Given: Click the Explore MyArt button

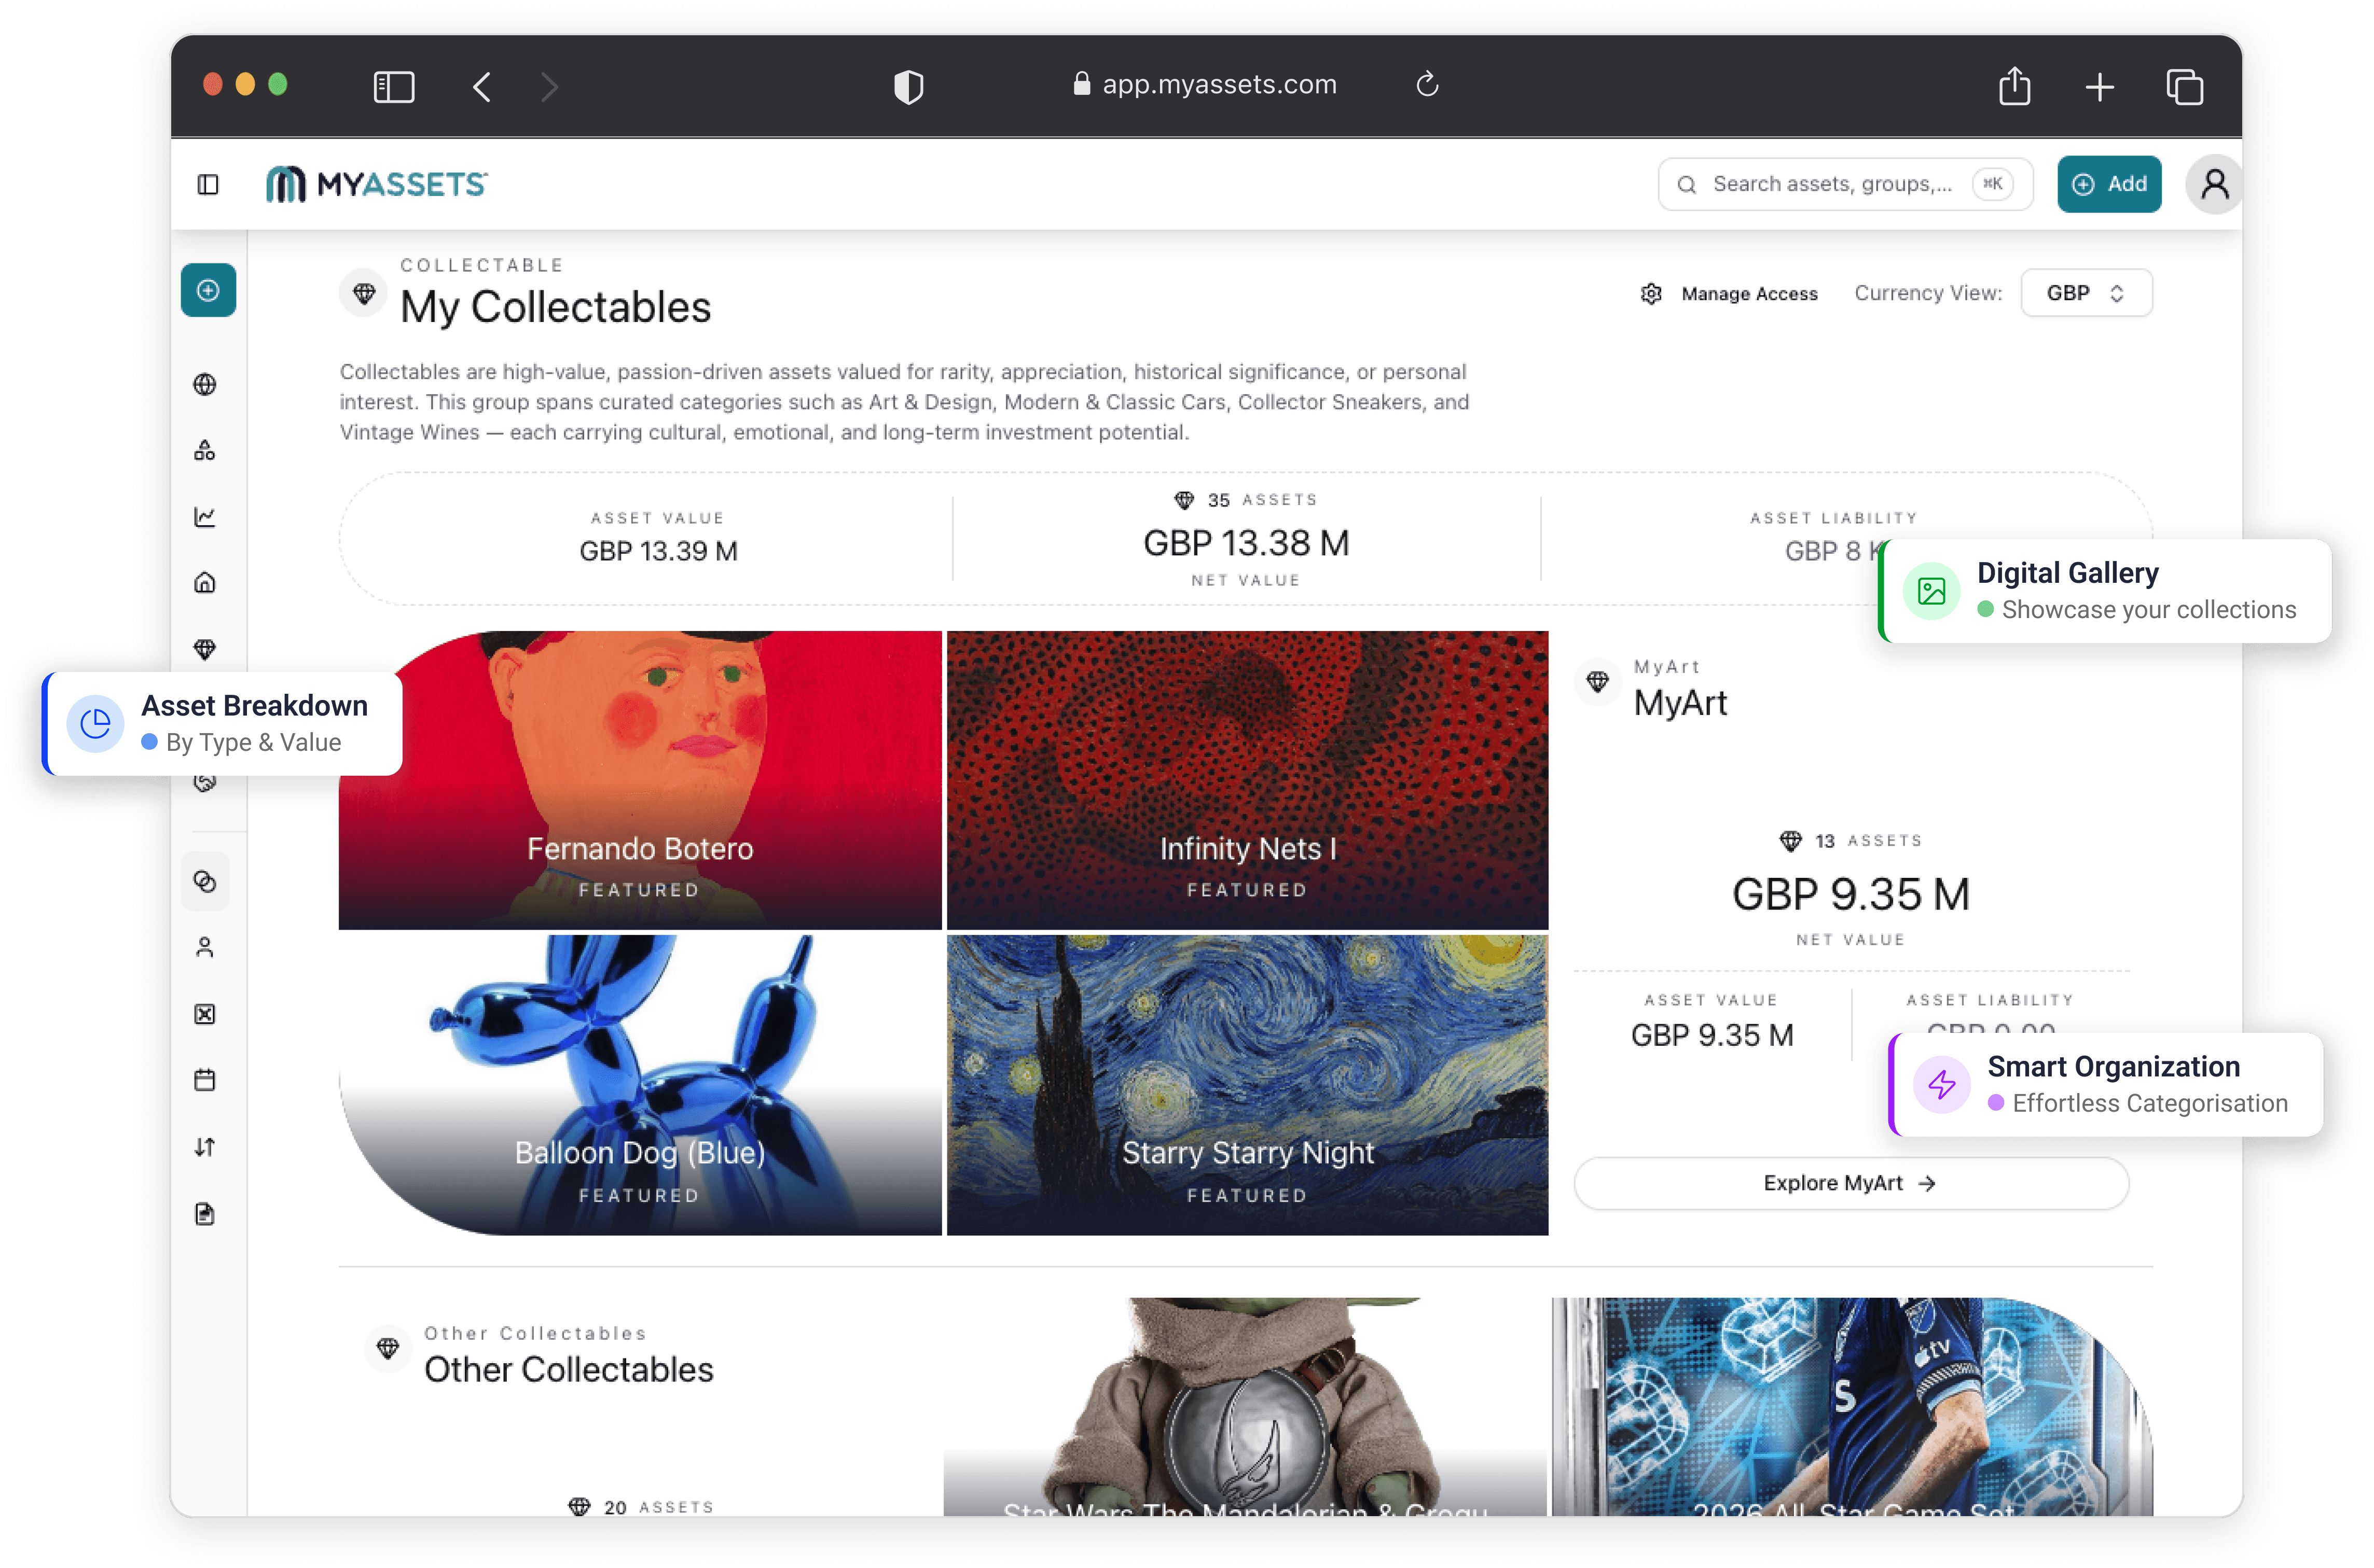Looking at the screenshot, I should click(1851, 1183).
